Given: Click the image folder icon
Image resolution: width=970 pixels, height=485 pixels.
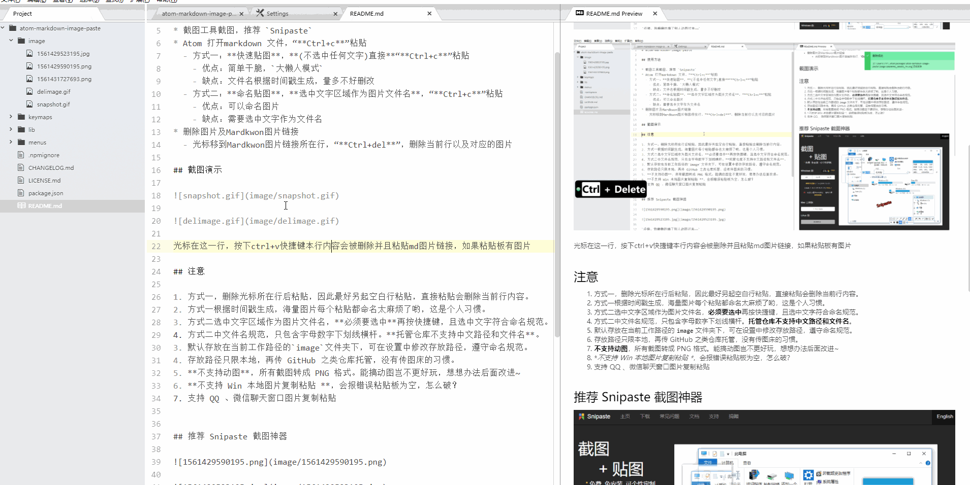Looking at the screenshot, I should (21, 41).
